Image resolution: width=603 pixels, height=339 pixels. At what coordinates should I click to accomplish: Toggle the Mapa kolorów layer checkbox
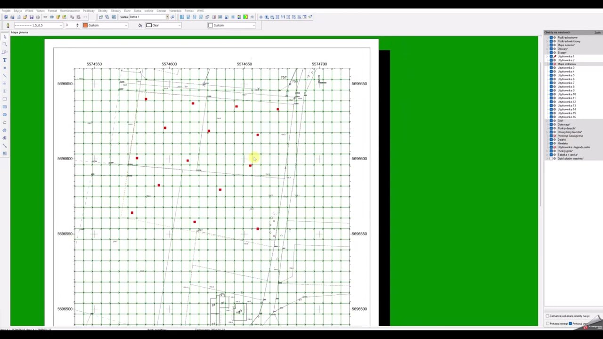551,45
